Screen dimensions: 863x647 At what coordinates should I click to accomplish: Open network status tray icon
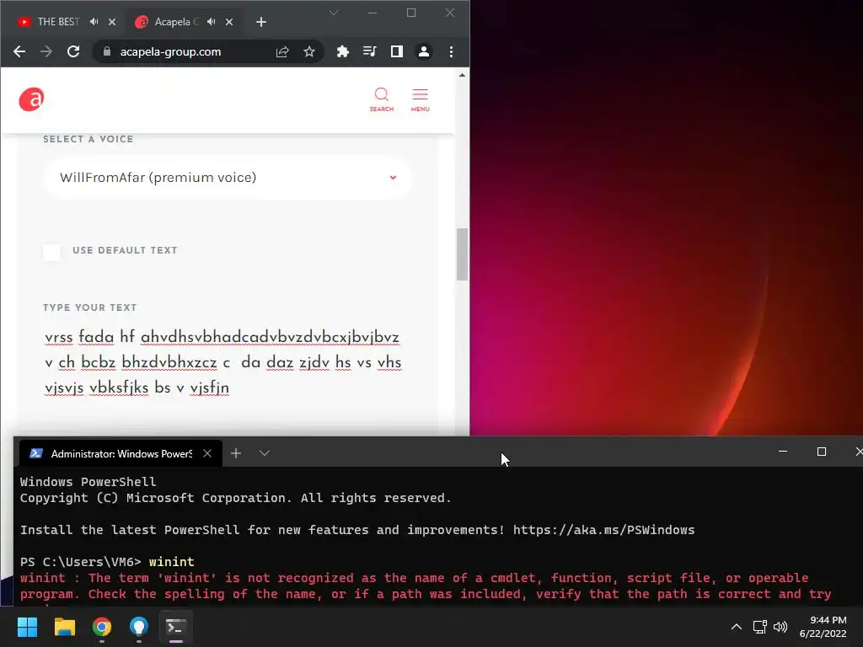pyautogui.click(x=760, y=627)
